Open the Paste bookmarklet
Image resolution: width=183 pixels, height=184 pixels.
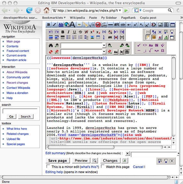[93, 18]
